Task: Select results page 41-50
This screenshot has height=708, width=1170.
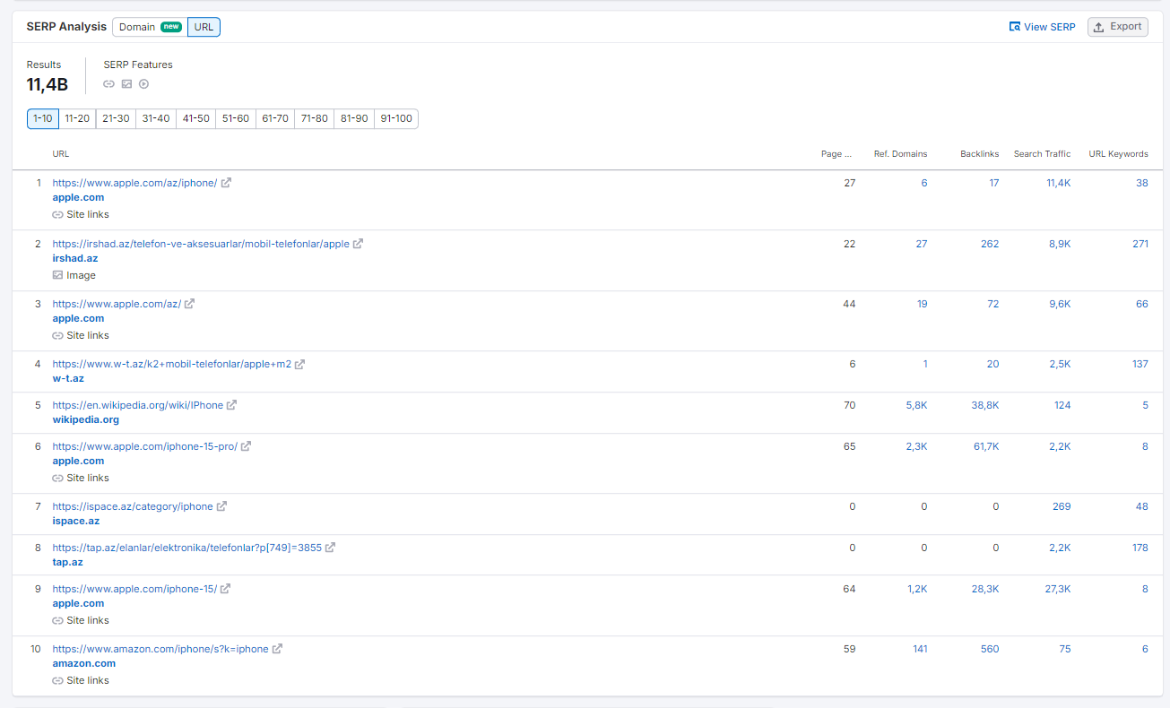Action: tap(195, 118)
